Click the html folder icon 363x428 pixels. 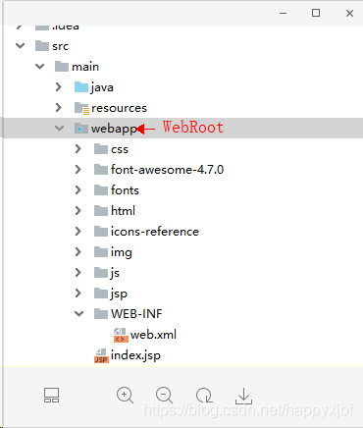[x=101, y=210]
